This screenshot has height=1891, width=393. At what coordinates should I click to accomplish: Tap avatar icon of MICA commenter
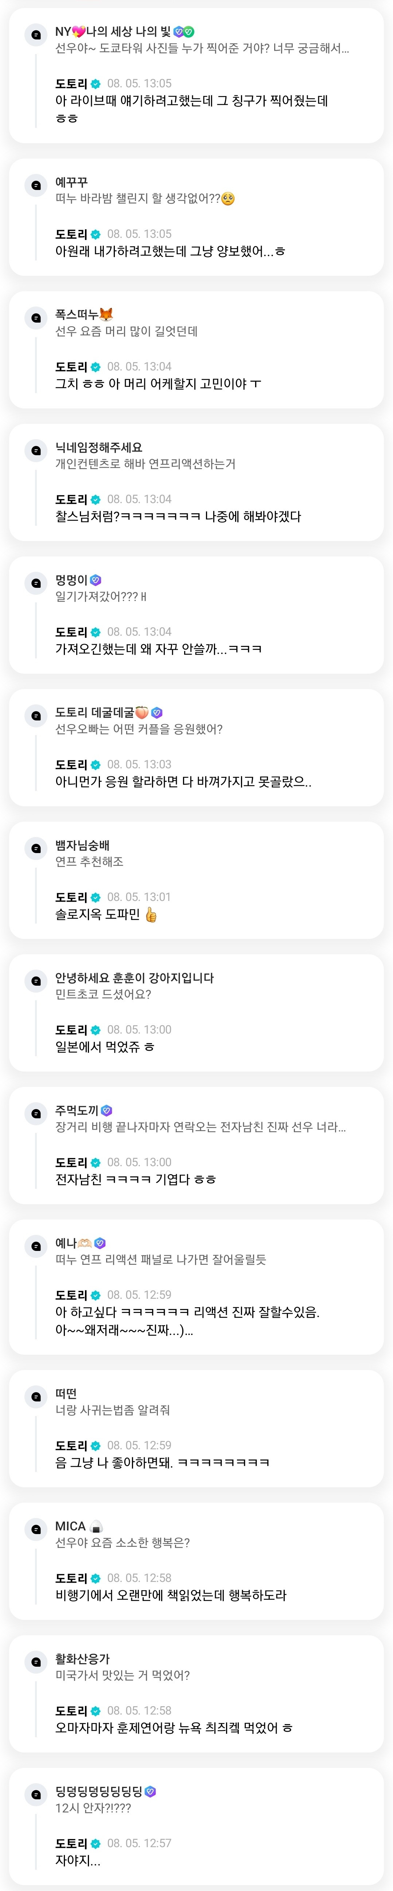(x=36, y=1529)
